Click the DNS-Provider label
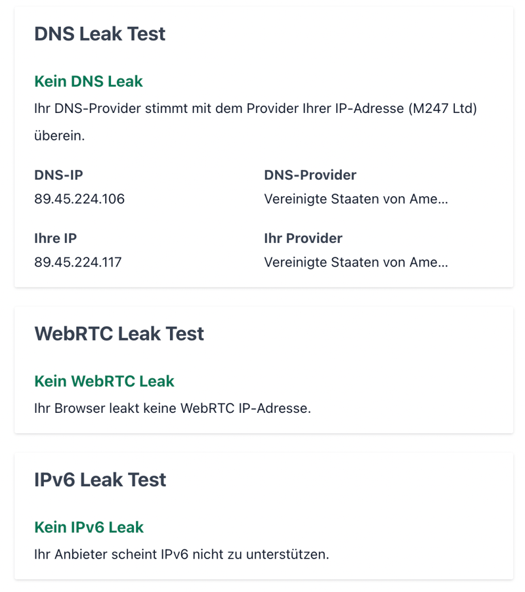 310,175
